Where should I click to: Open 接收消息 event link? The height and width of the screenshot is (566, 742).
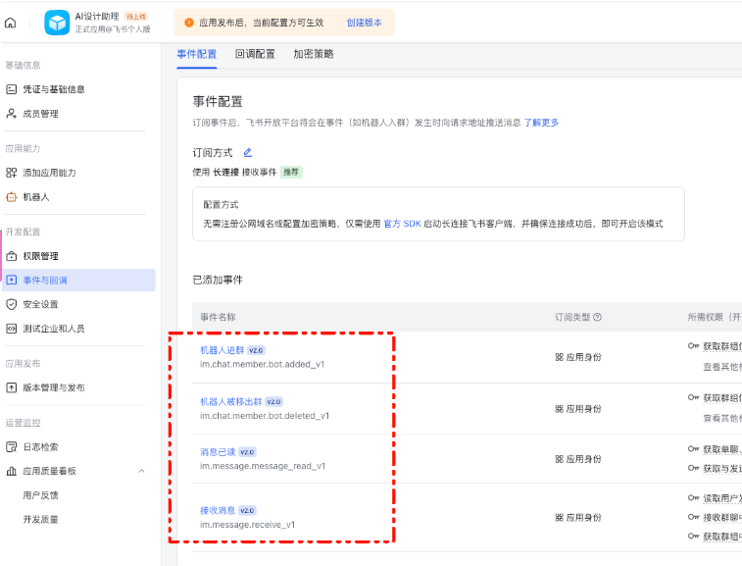click(x=218, y=511)
